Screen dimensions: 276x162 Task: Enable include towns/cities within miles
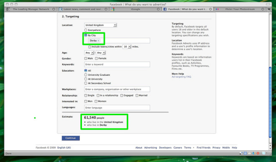[89, 47]
